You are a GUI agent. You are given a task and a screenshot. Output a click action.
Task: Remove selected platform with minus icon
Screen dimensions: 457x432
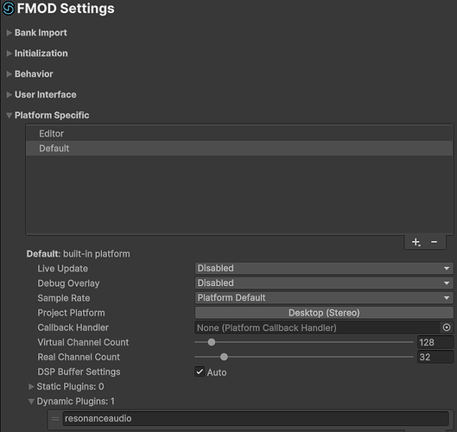(434, 242)
